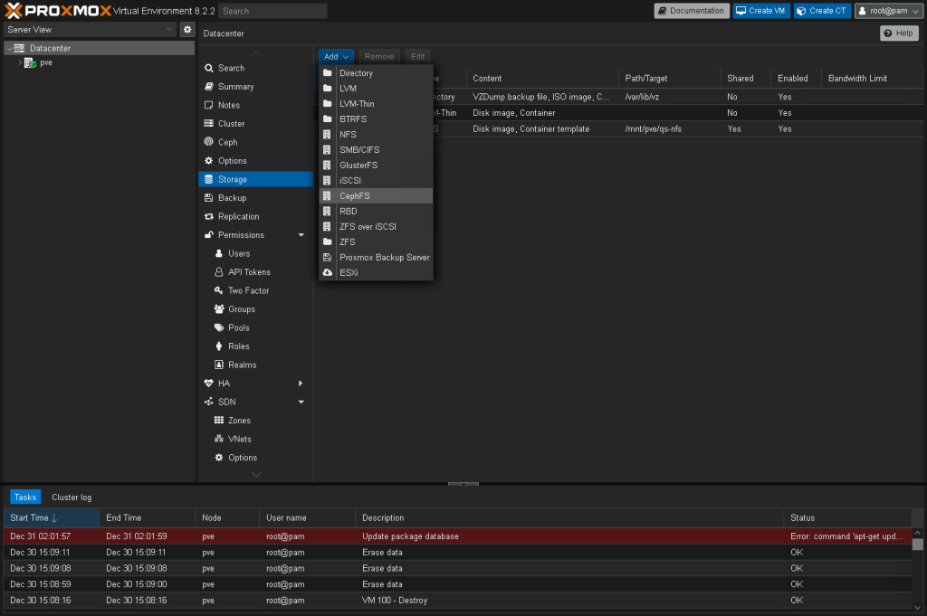
Task: Click the Backup floppy icon in sidebar
Action: tap(209, 198)
